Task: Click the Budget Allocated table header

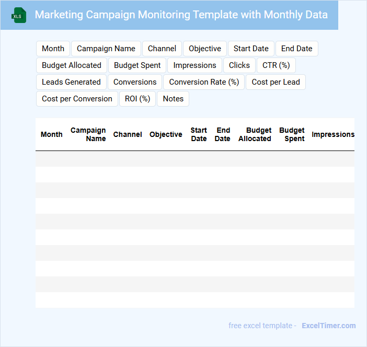Action: [255, 134]
